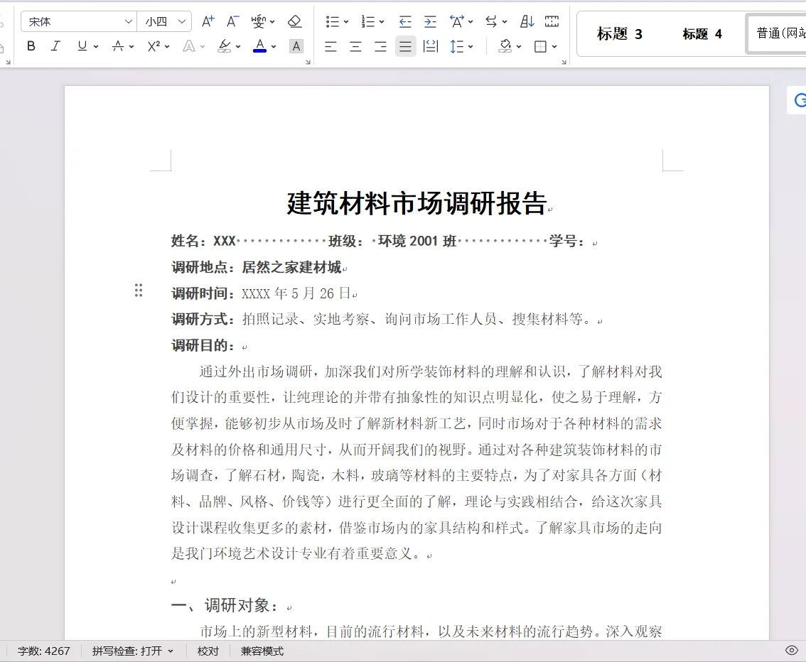Insert a numbered list
Viewport: 806px width, 662px height.
click(367, 21)
